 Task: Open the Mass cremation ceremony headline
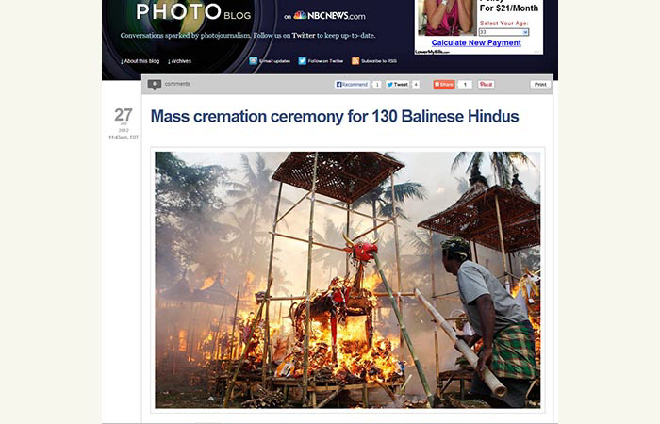click(335, 116)
